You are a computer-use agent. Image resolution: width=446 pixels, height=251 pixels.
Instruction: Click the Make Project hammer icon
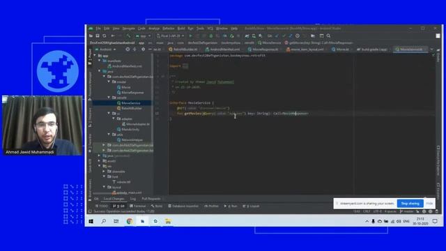tap(128, 36)
